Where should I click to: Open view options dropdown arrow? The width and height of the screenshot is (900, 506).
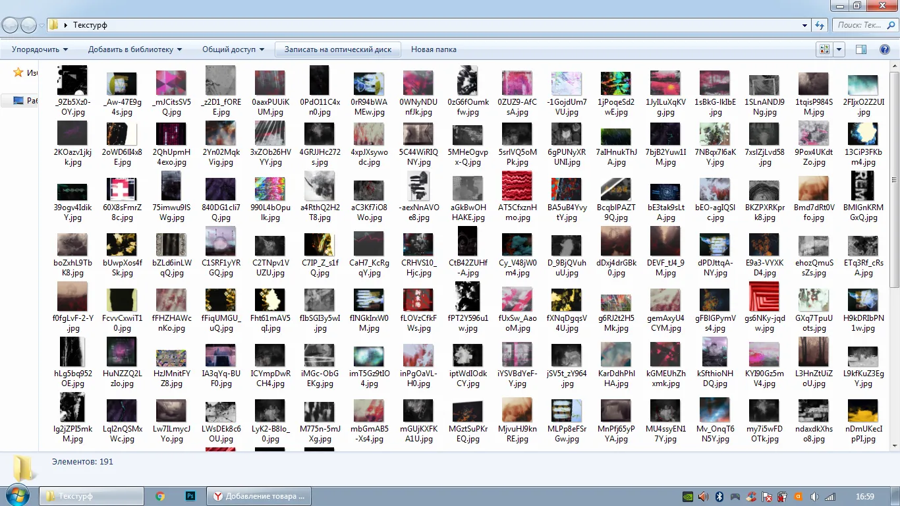click(x=839, y=49)
